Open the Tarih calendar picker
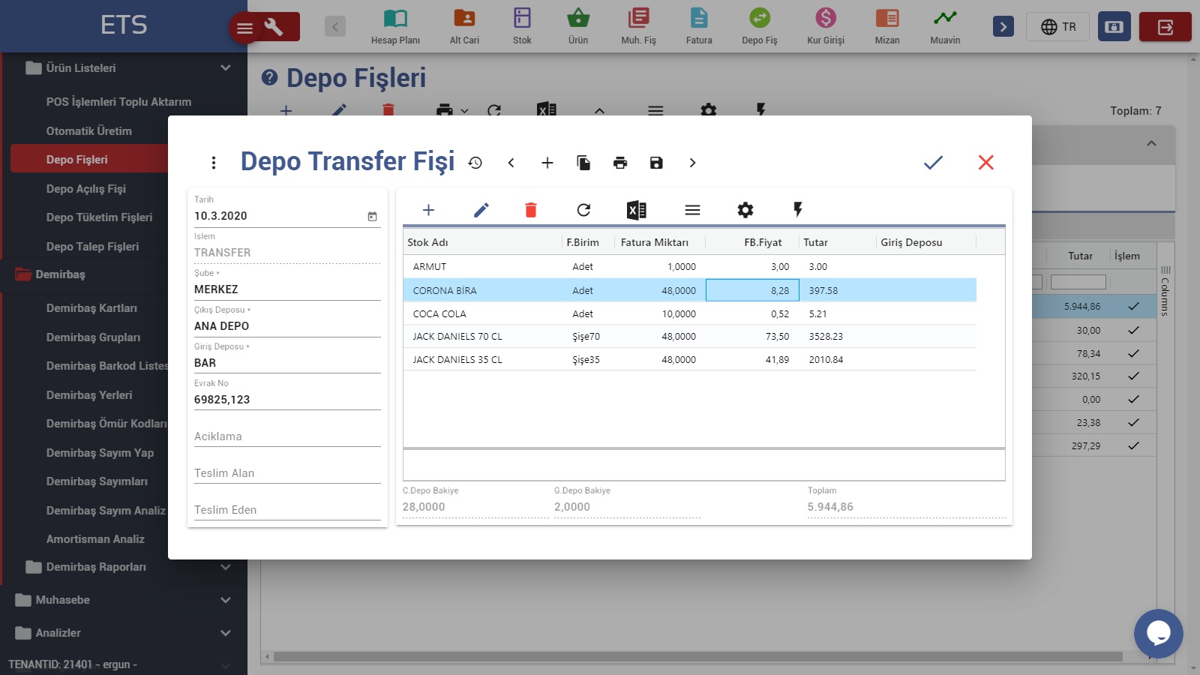 (x=372, y=217)
